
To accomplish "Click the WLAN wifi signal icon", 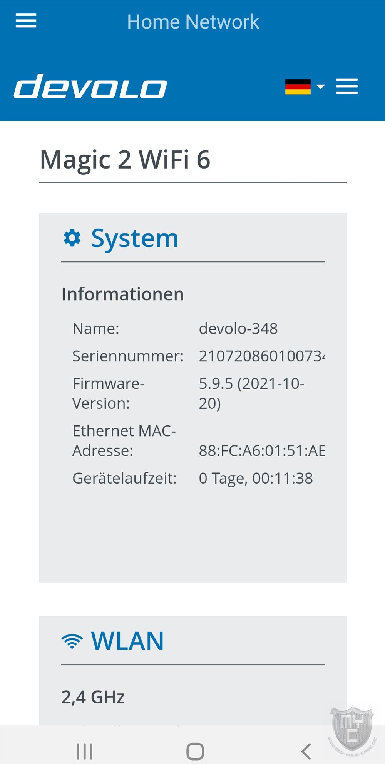I will (x=72, y=641).
